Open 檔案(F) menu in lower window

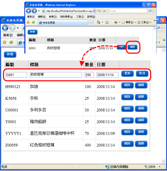click(x=8, y=35)
